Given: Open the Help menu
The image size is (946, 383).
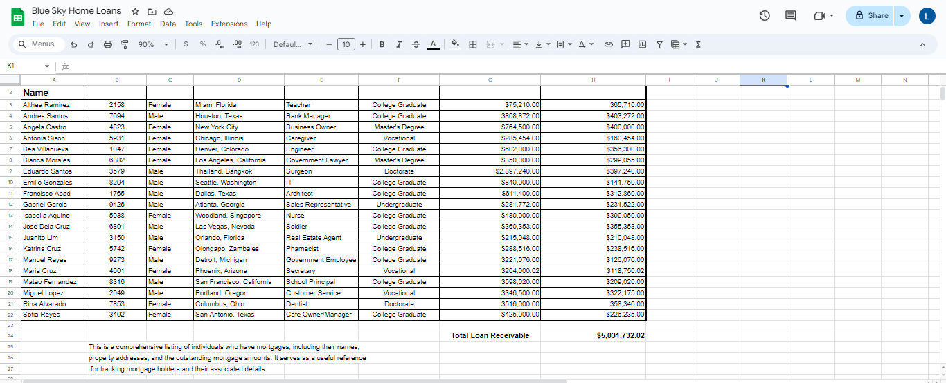Looking at the screenshot, I should tap(264, 24).
